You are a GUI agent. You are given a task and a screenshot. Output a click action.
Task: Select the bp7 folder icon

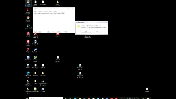[x=35, y=82]
